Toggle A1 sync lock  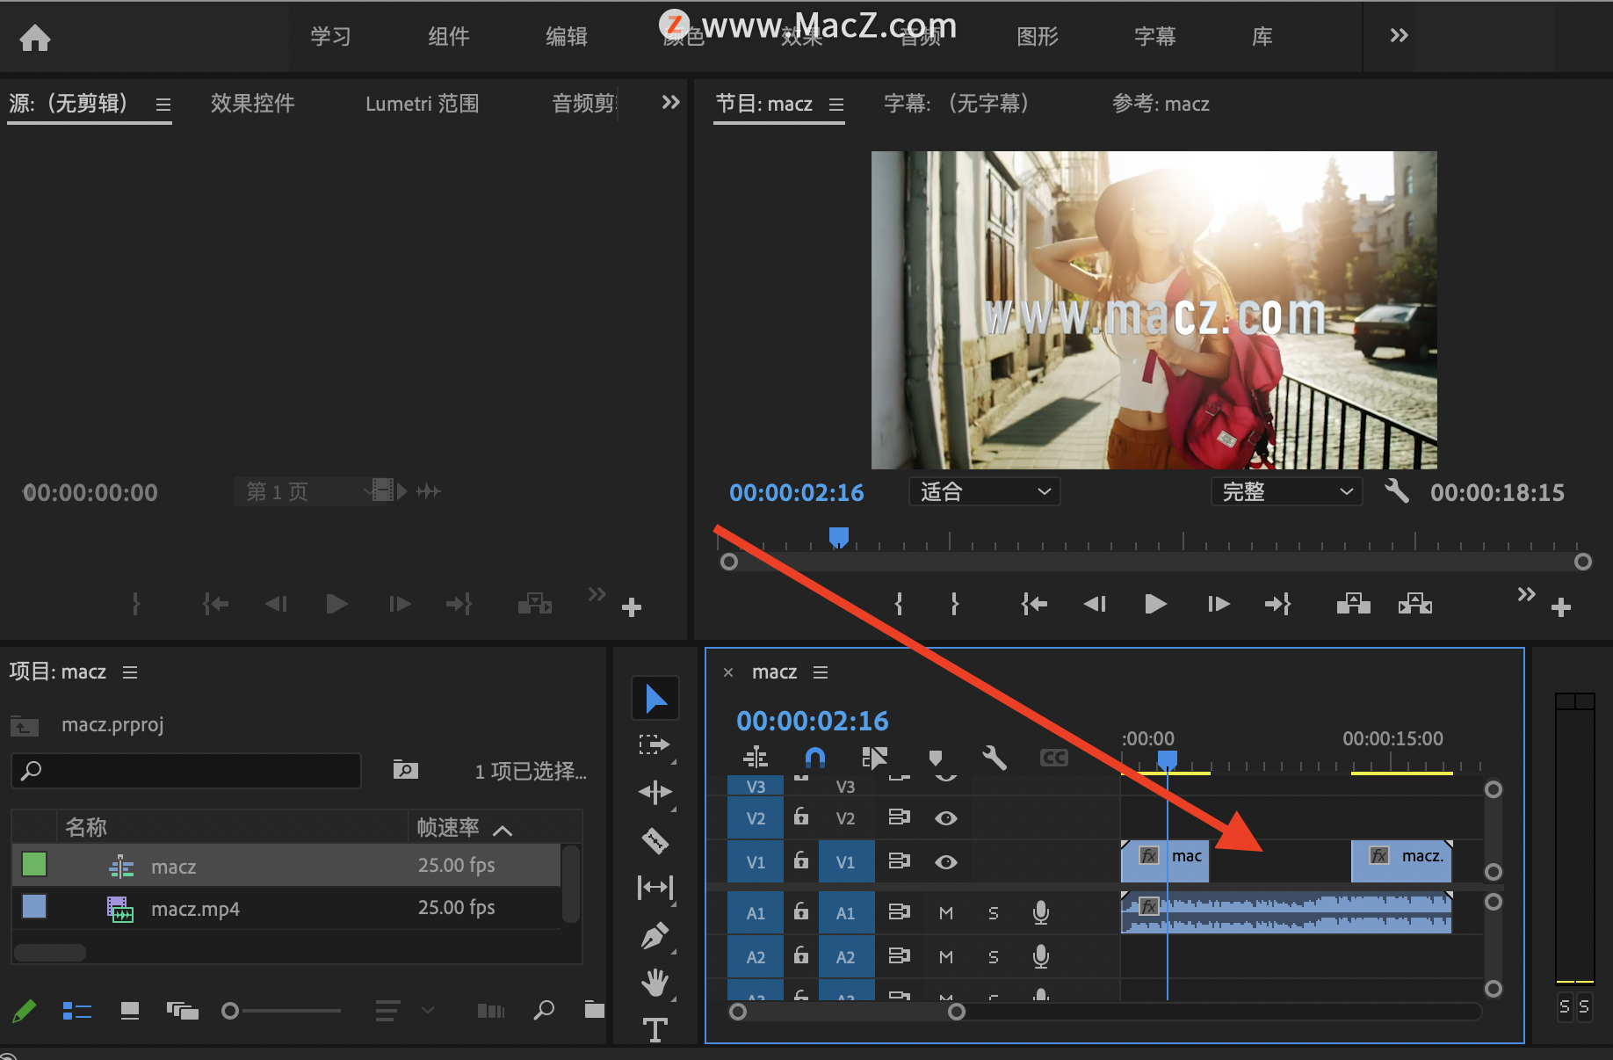click(x=899, y=911)
